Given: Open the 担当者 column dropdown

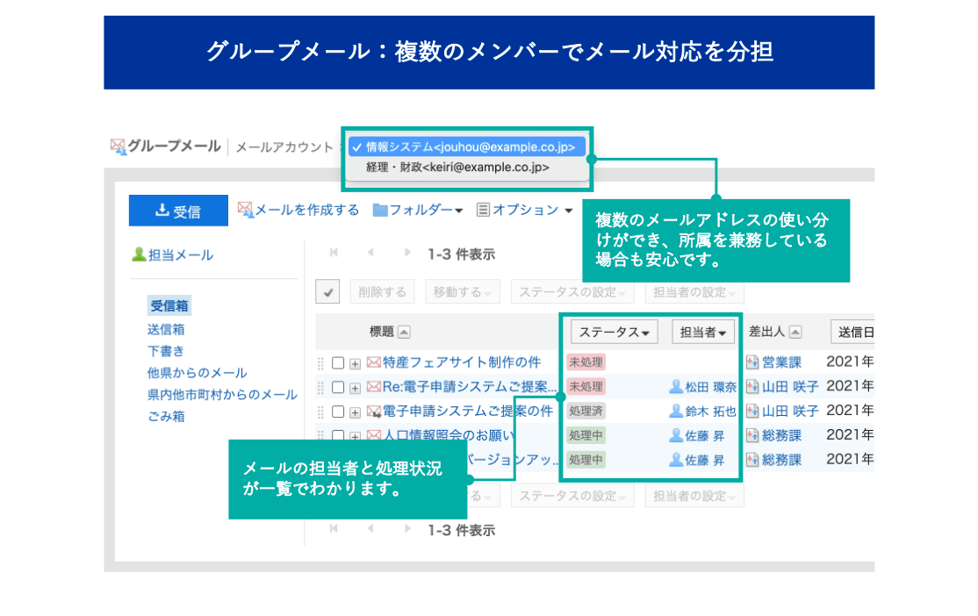Looking at the screenshot, I should [702, 332].
